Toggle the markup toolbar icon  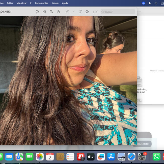coord(87,12)
